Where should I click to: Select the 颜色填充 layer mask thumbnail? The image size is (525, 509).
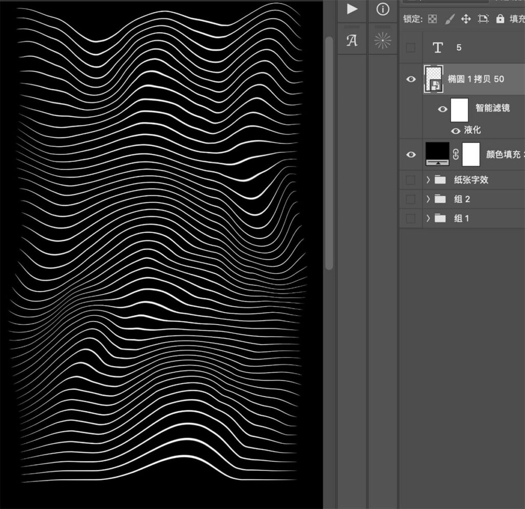[471, 154]
